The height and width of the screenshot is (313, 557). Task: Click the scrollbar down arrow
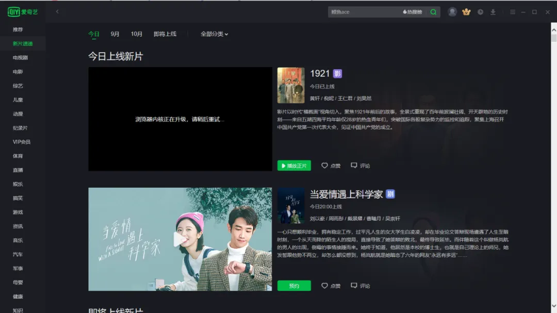554,306
